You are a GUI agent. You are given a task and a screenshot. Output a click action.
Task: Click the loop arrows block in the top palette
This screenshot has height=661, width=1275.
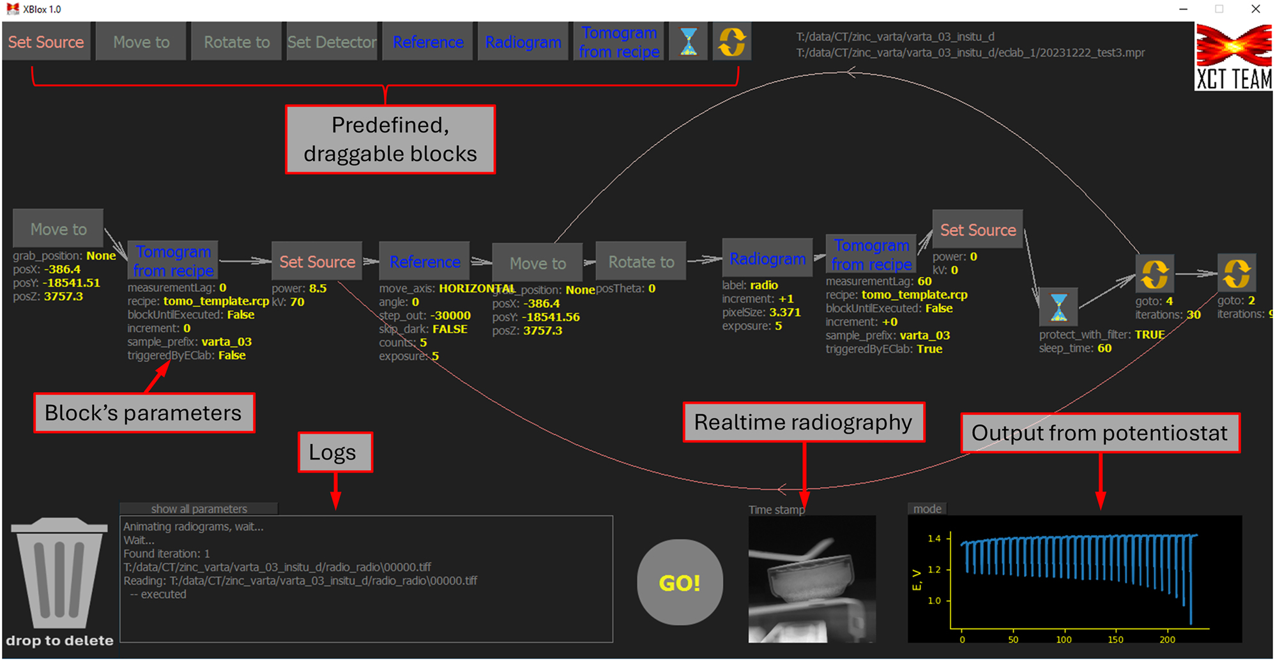coord(731,42)
